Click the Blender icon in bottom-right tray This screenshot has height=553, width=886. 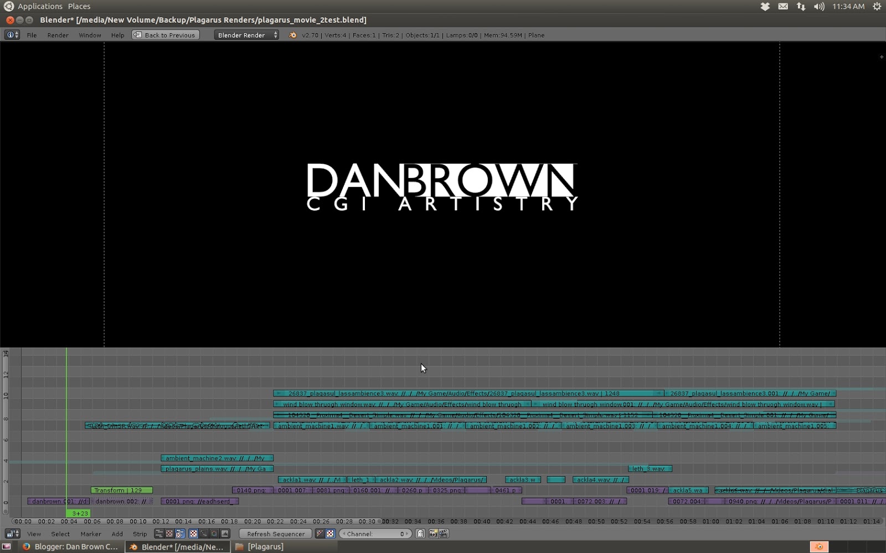[819, 547]
